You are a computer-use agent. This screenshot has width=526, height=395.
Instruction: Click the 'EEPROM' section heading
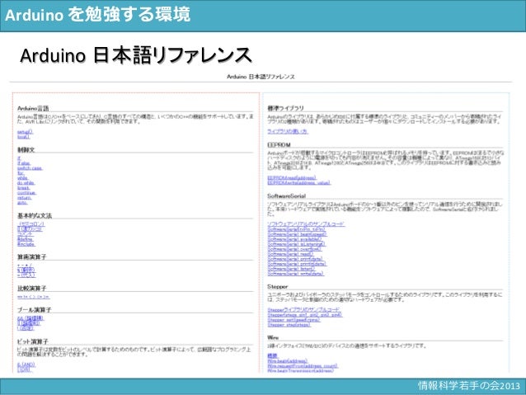[x=279, y=145]
